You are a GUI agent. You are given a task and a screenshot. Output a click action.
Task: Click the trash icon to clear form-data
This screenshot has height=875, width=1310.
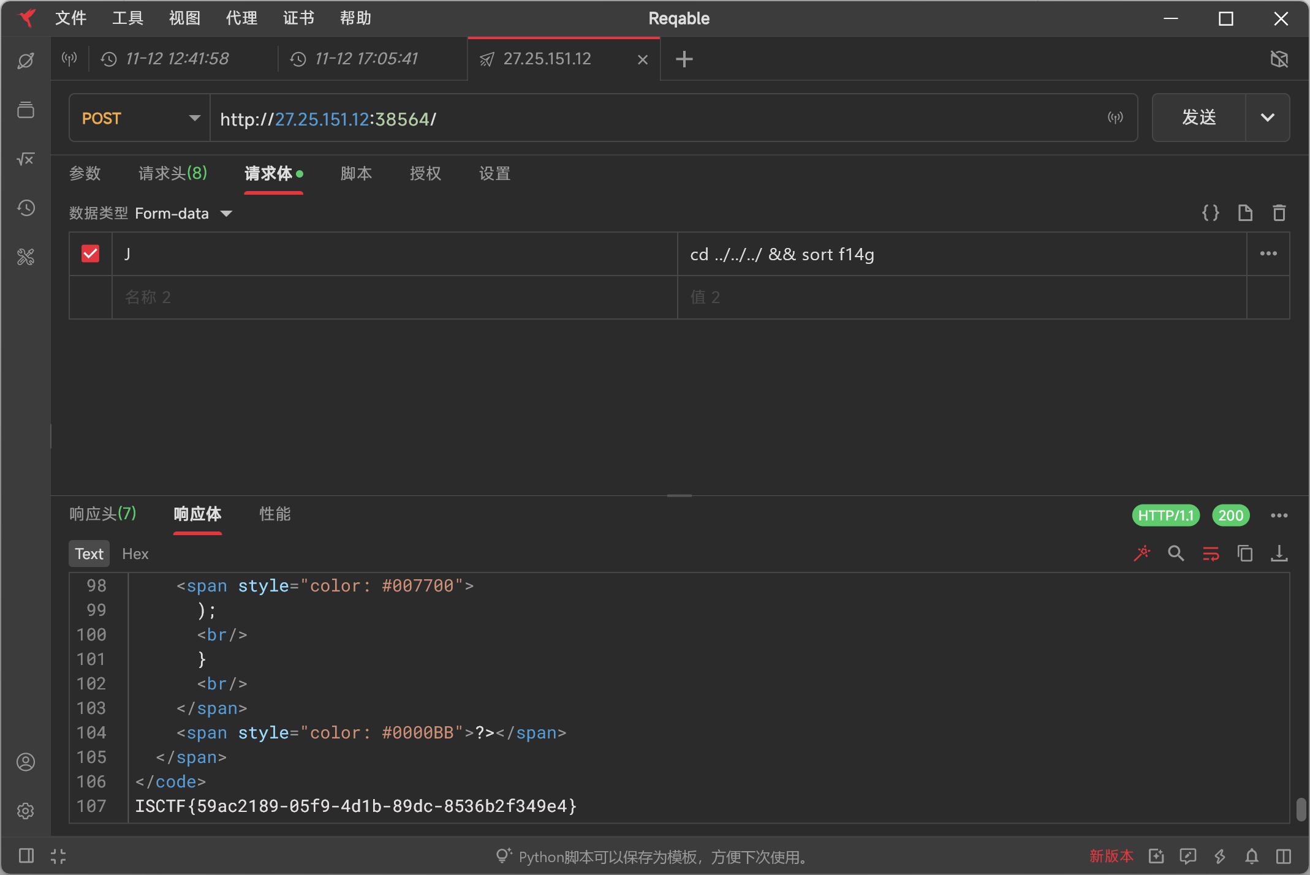click(x=1279, y=213)
